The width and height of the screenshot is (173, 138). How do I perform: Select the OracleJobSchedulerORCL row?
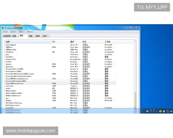coord(61,81)
